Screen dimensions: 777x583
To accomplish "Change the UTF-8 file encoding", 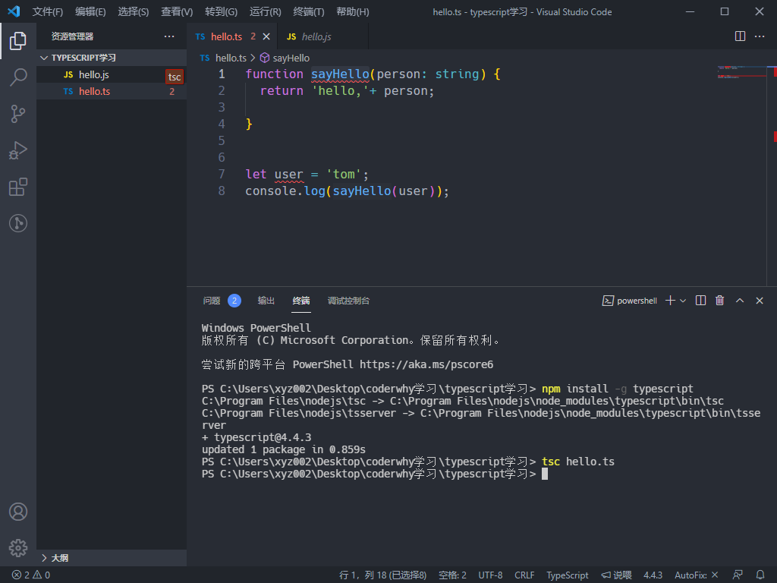I will 490,575.
